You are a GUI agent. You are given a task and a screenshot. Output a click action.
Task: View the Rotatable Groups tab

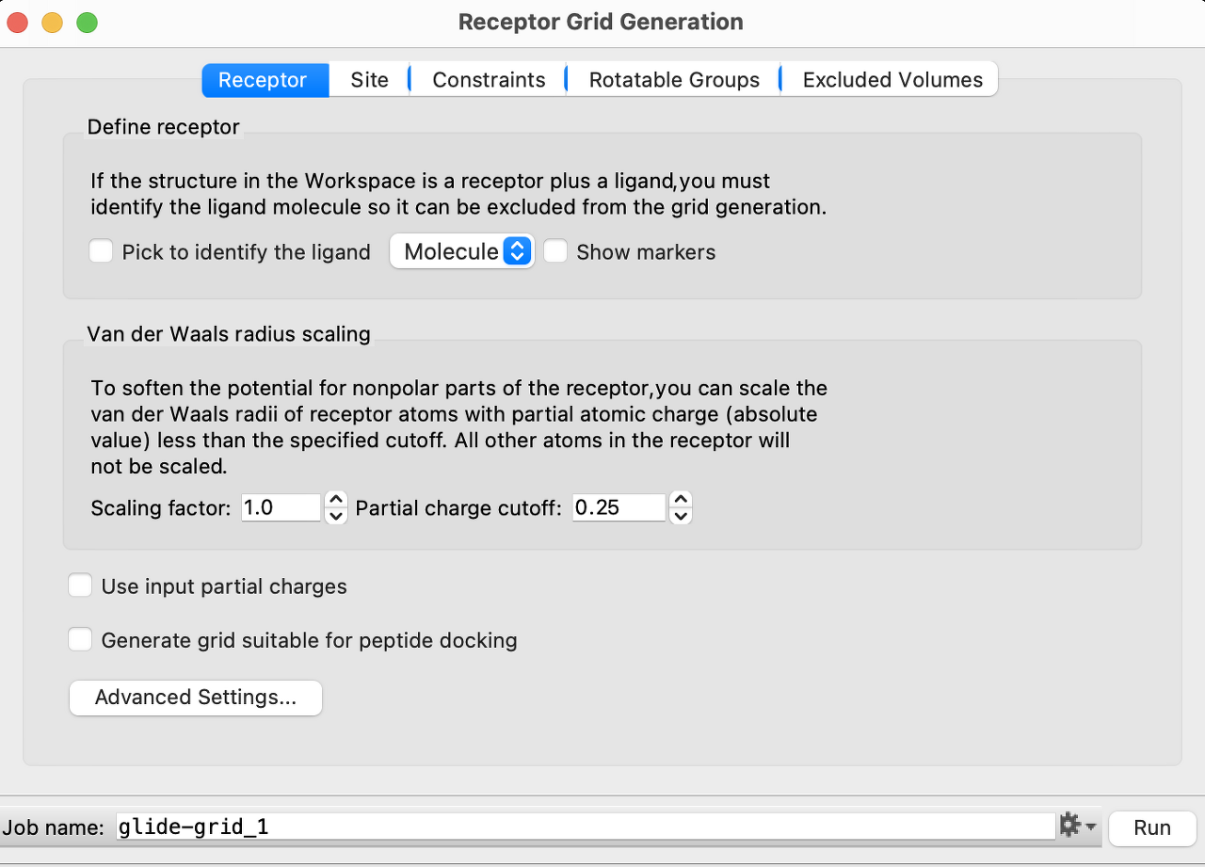(672, 79)
